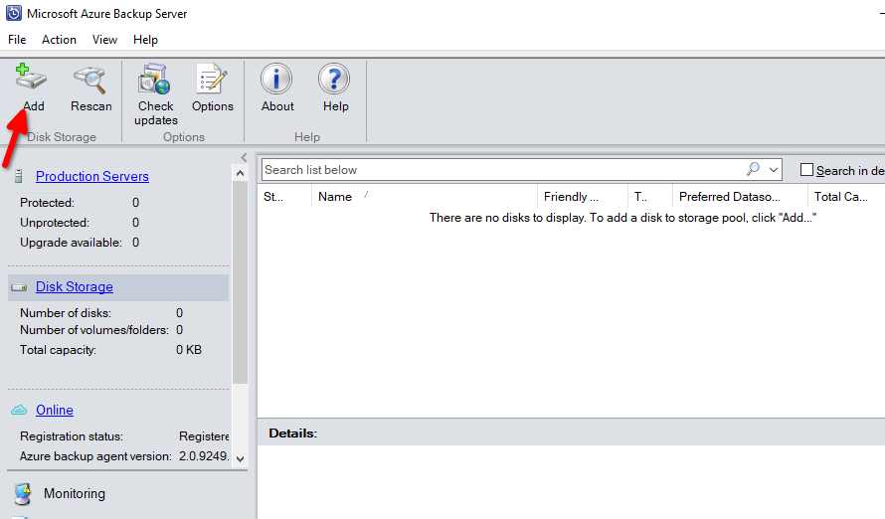Screen dimensions: 885x519
Task: Open the View menu
Action: 104,40
